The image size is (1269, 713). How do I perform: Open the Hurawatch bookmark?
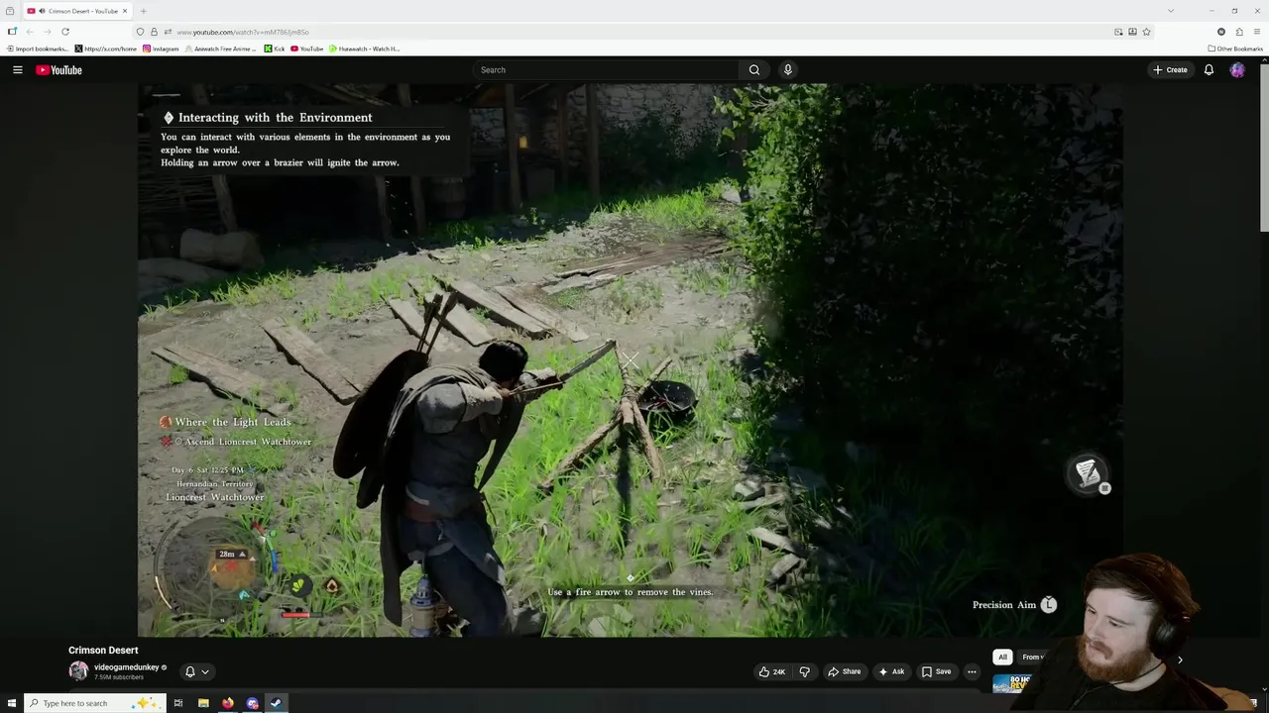[365, 49]
